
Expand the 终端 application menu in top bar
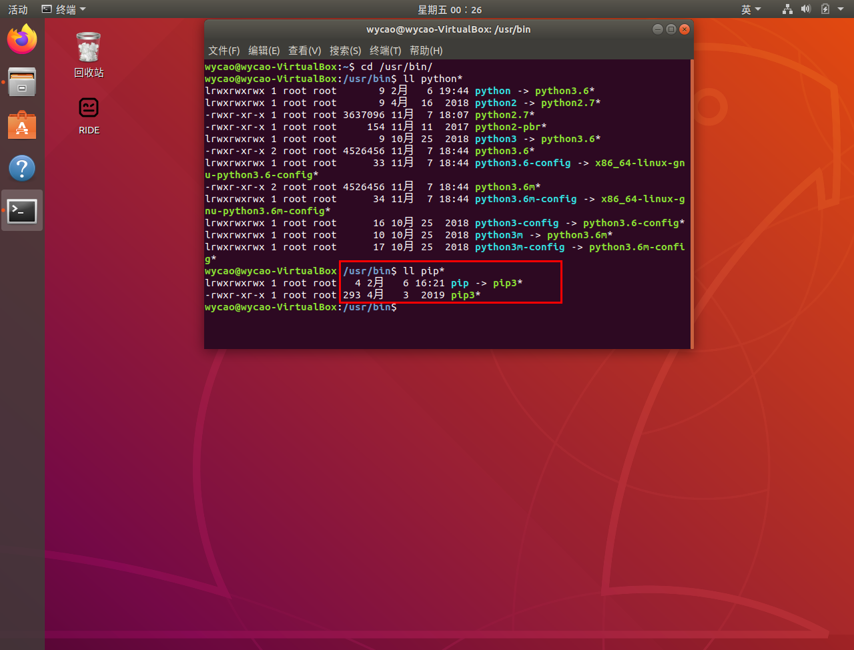[64, 9]
